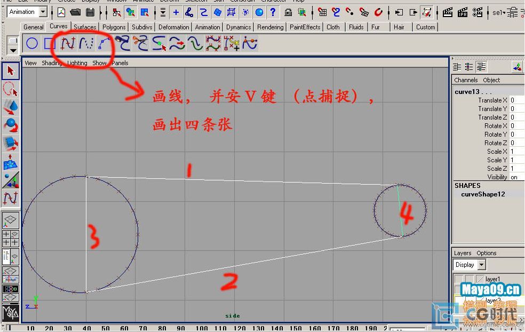Activate the Scale tool
The height and width of the screenshot is (332, 525).
coord(10,144)
